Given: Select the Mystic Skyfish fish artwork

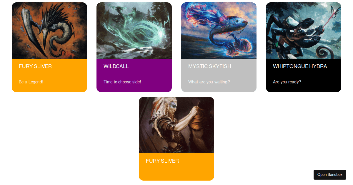Looking at the screenshot, I should (x=219, y=31).
